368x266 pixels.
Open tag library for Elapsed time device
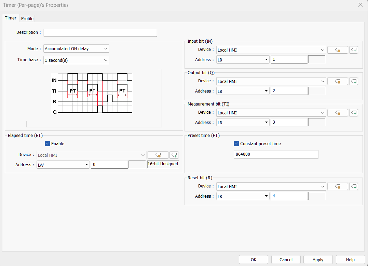point(158,155)
